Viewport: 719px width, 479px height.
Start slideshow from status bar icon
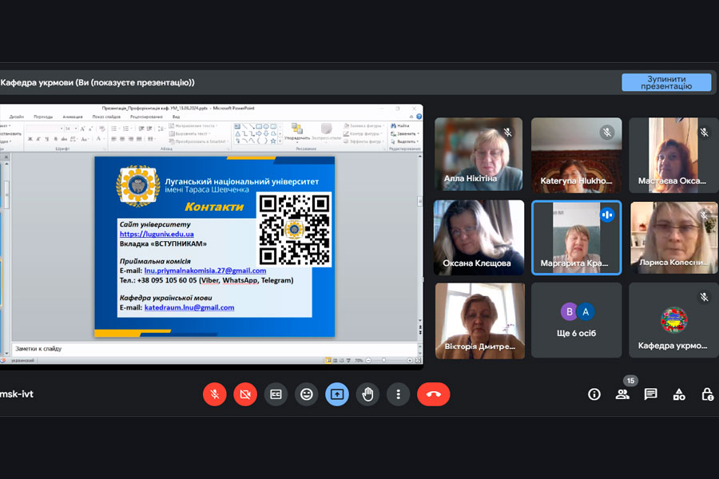click(348, 361)
